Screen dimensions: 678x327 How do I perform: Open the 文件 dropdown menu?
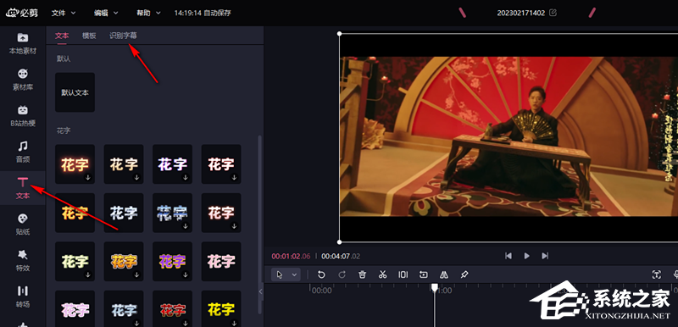pos(64,13)
